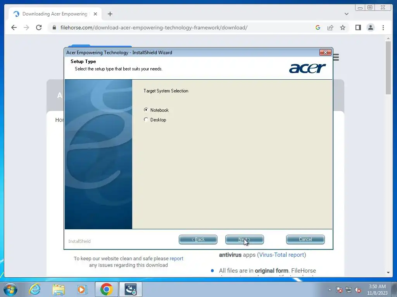Open the Virus-Total report link
Viewport: 397px width, 297px height.
[x=281, y=255]
